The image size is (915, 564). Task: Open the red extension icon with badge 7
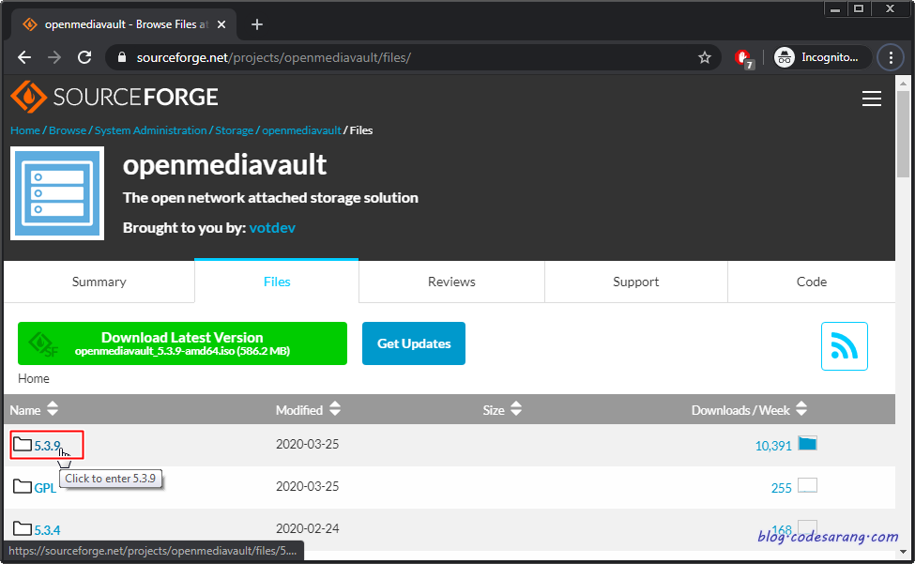tap(743, 58)
